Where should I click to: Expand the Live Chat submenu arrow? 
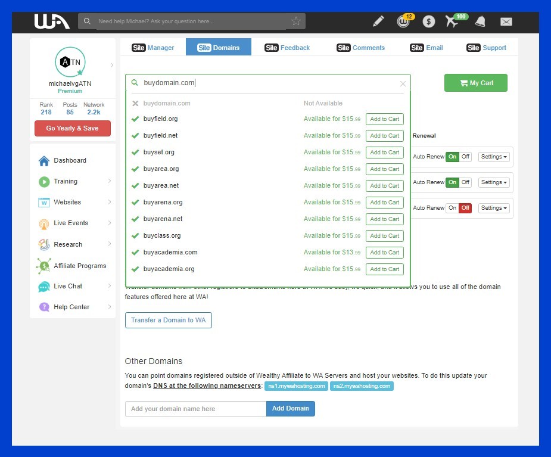pos(110,286)
